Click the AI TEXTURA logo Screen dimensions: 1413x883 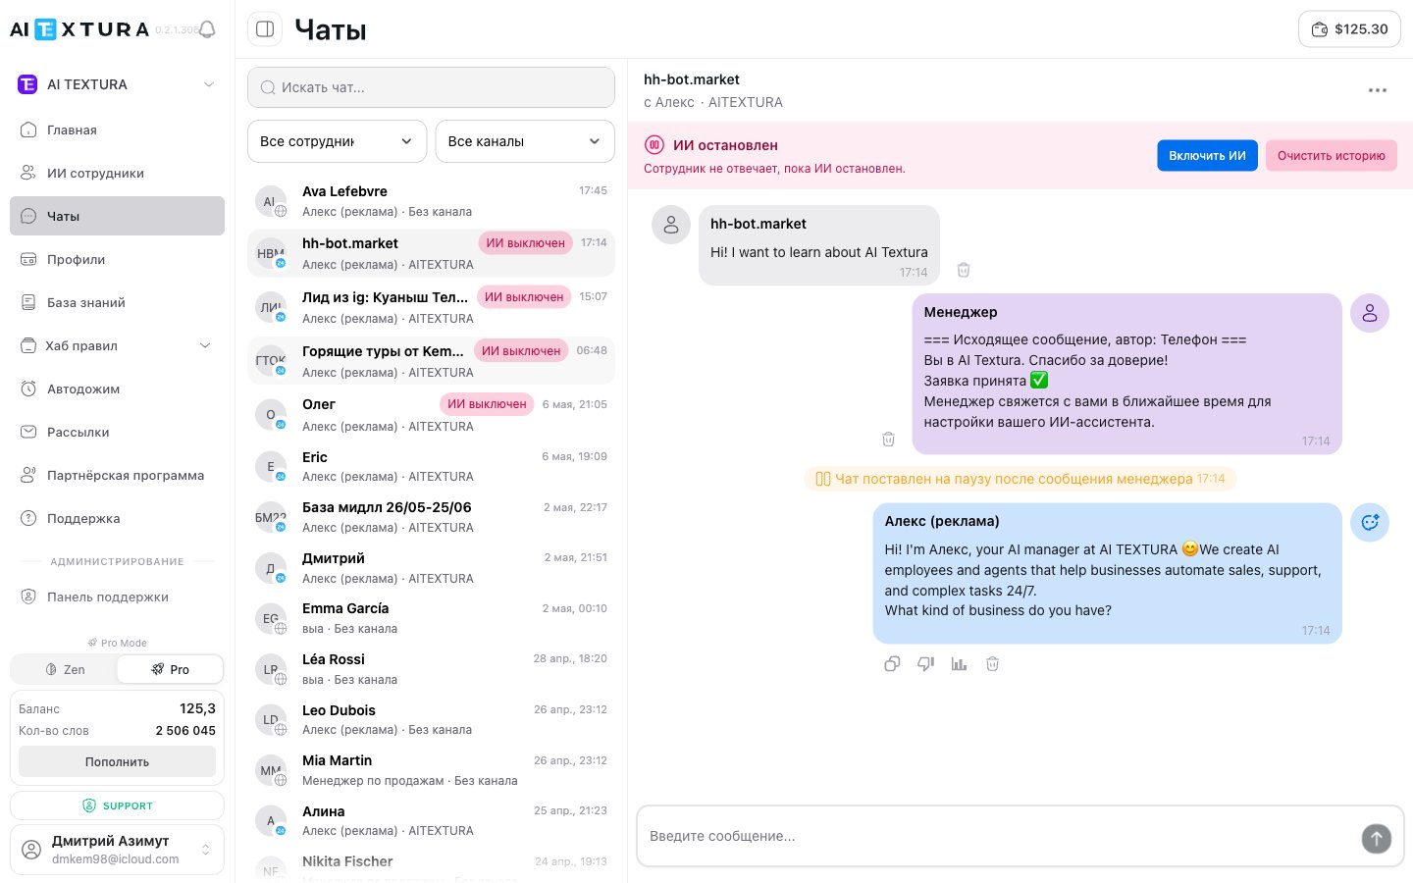(79, 29)
